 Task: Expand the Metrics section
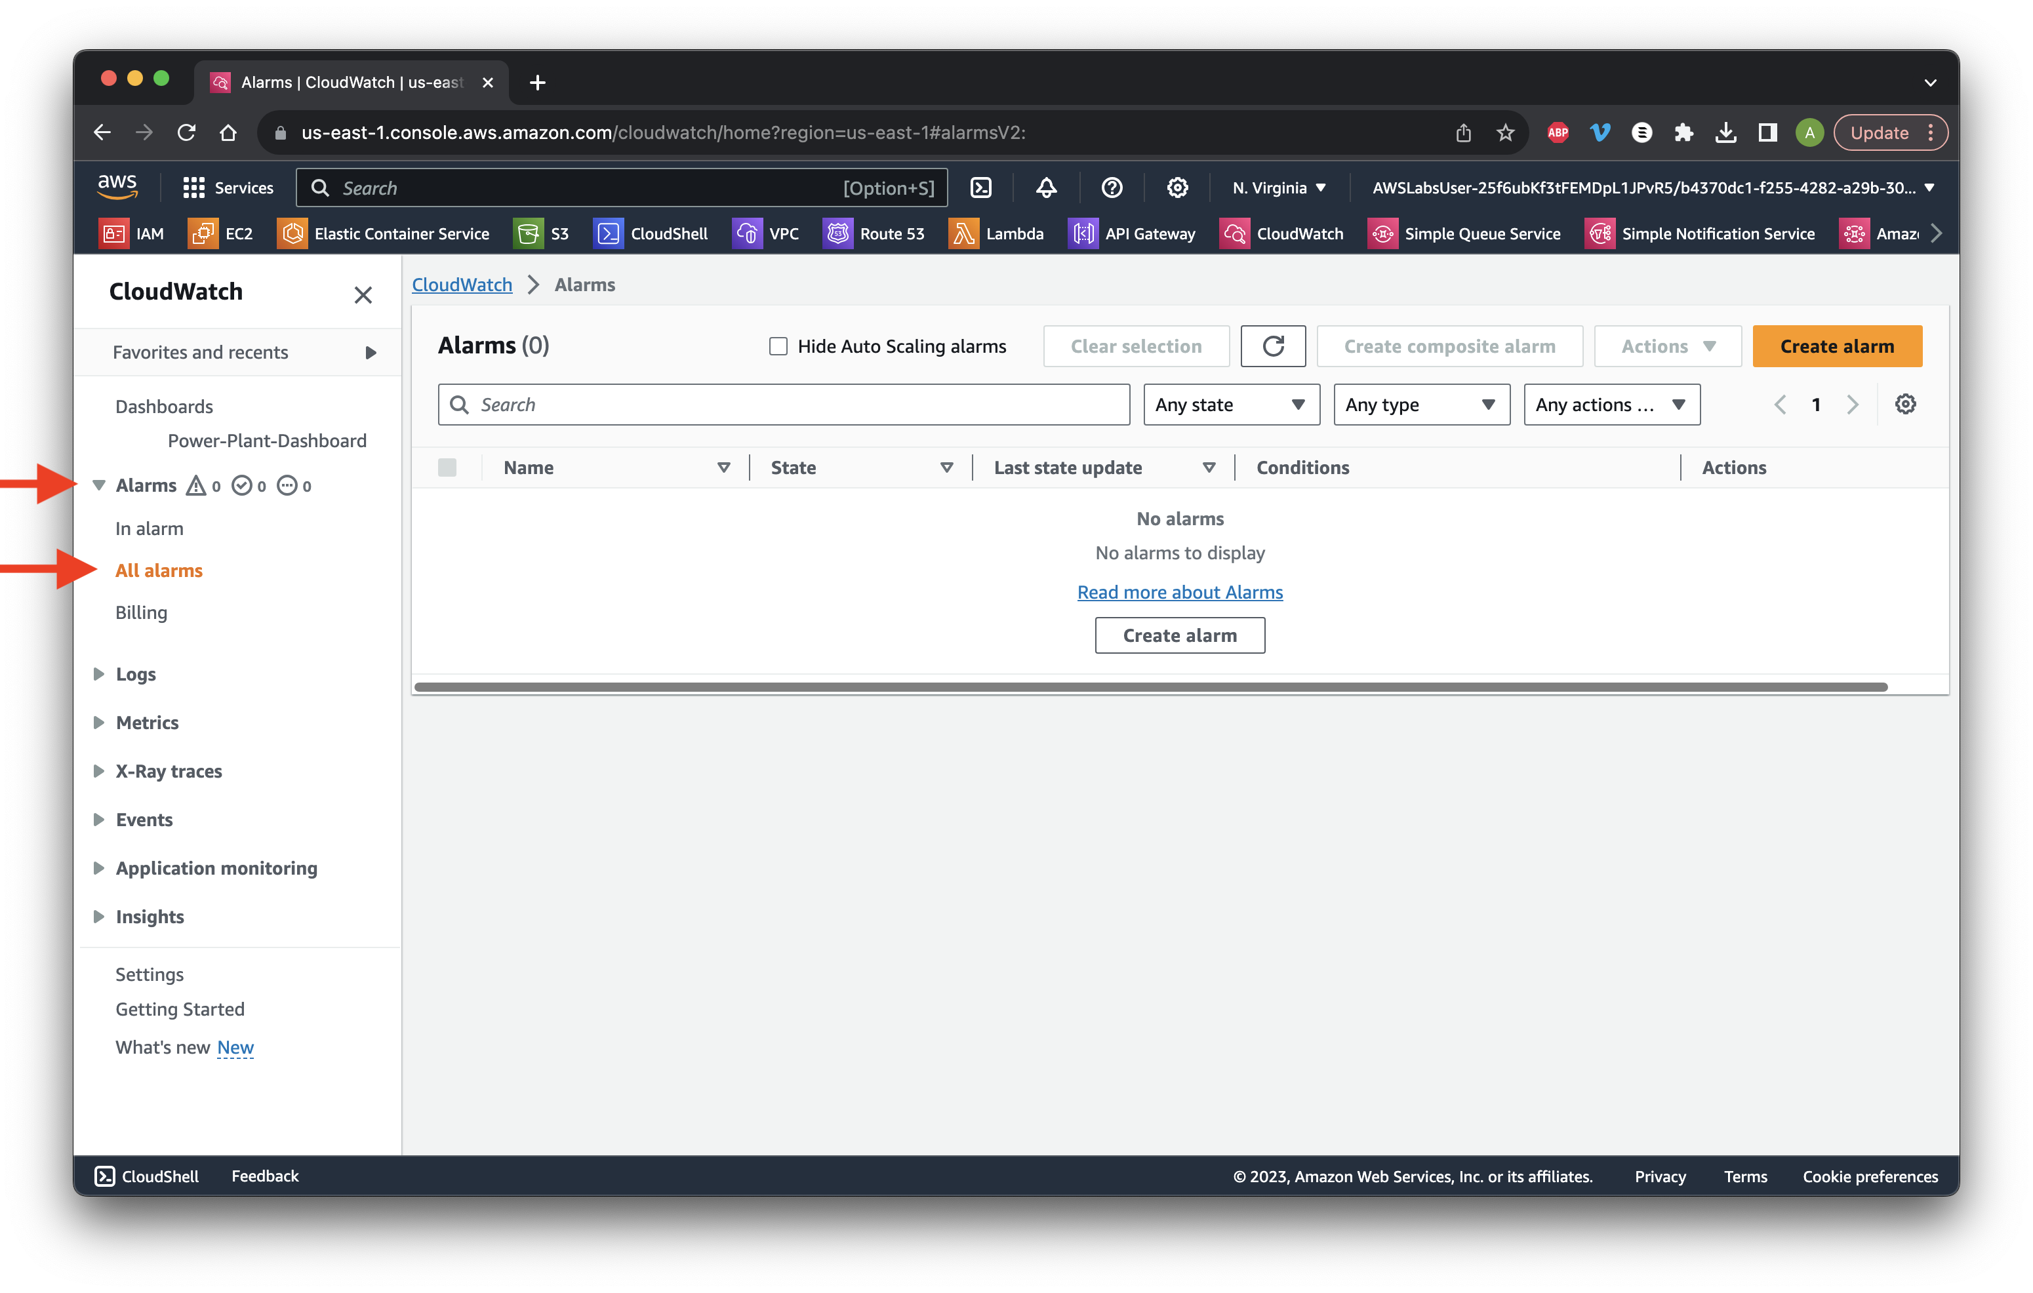pyautogui.click(x=99, y=723)
